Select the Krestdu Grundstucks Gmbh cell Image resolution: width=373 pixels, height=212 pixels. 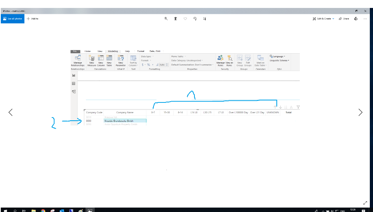pyautogui.click(x=125, y=121)
